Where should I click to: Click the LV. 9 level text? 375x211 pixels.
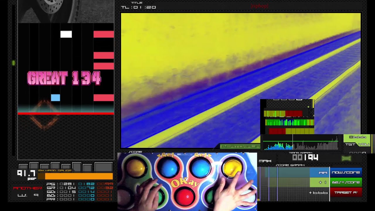coord(28,195)
